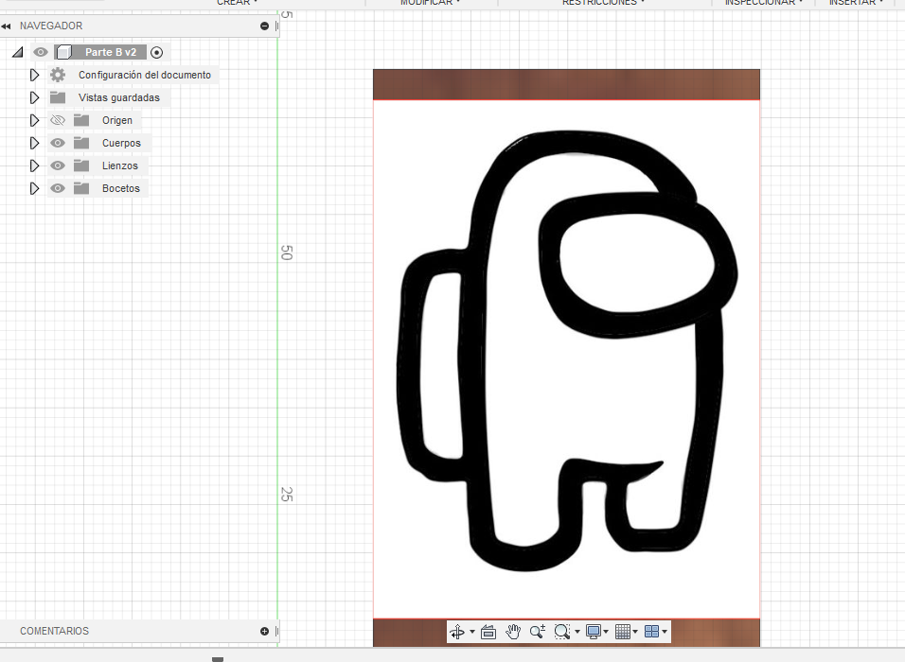Click the Grid and Snaps icon
The image size is (905, 662).
tap(623, 632)
